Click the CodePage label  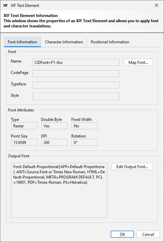(x=20, y=73)
